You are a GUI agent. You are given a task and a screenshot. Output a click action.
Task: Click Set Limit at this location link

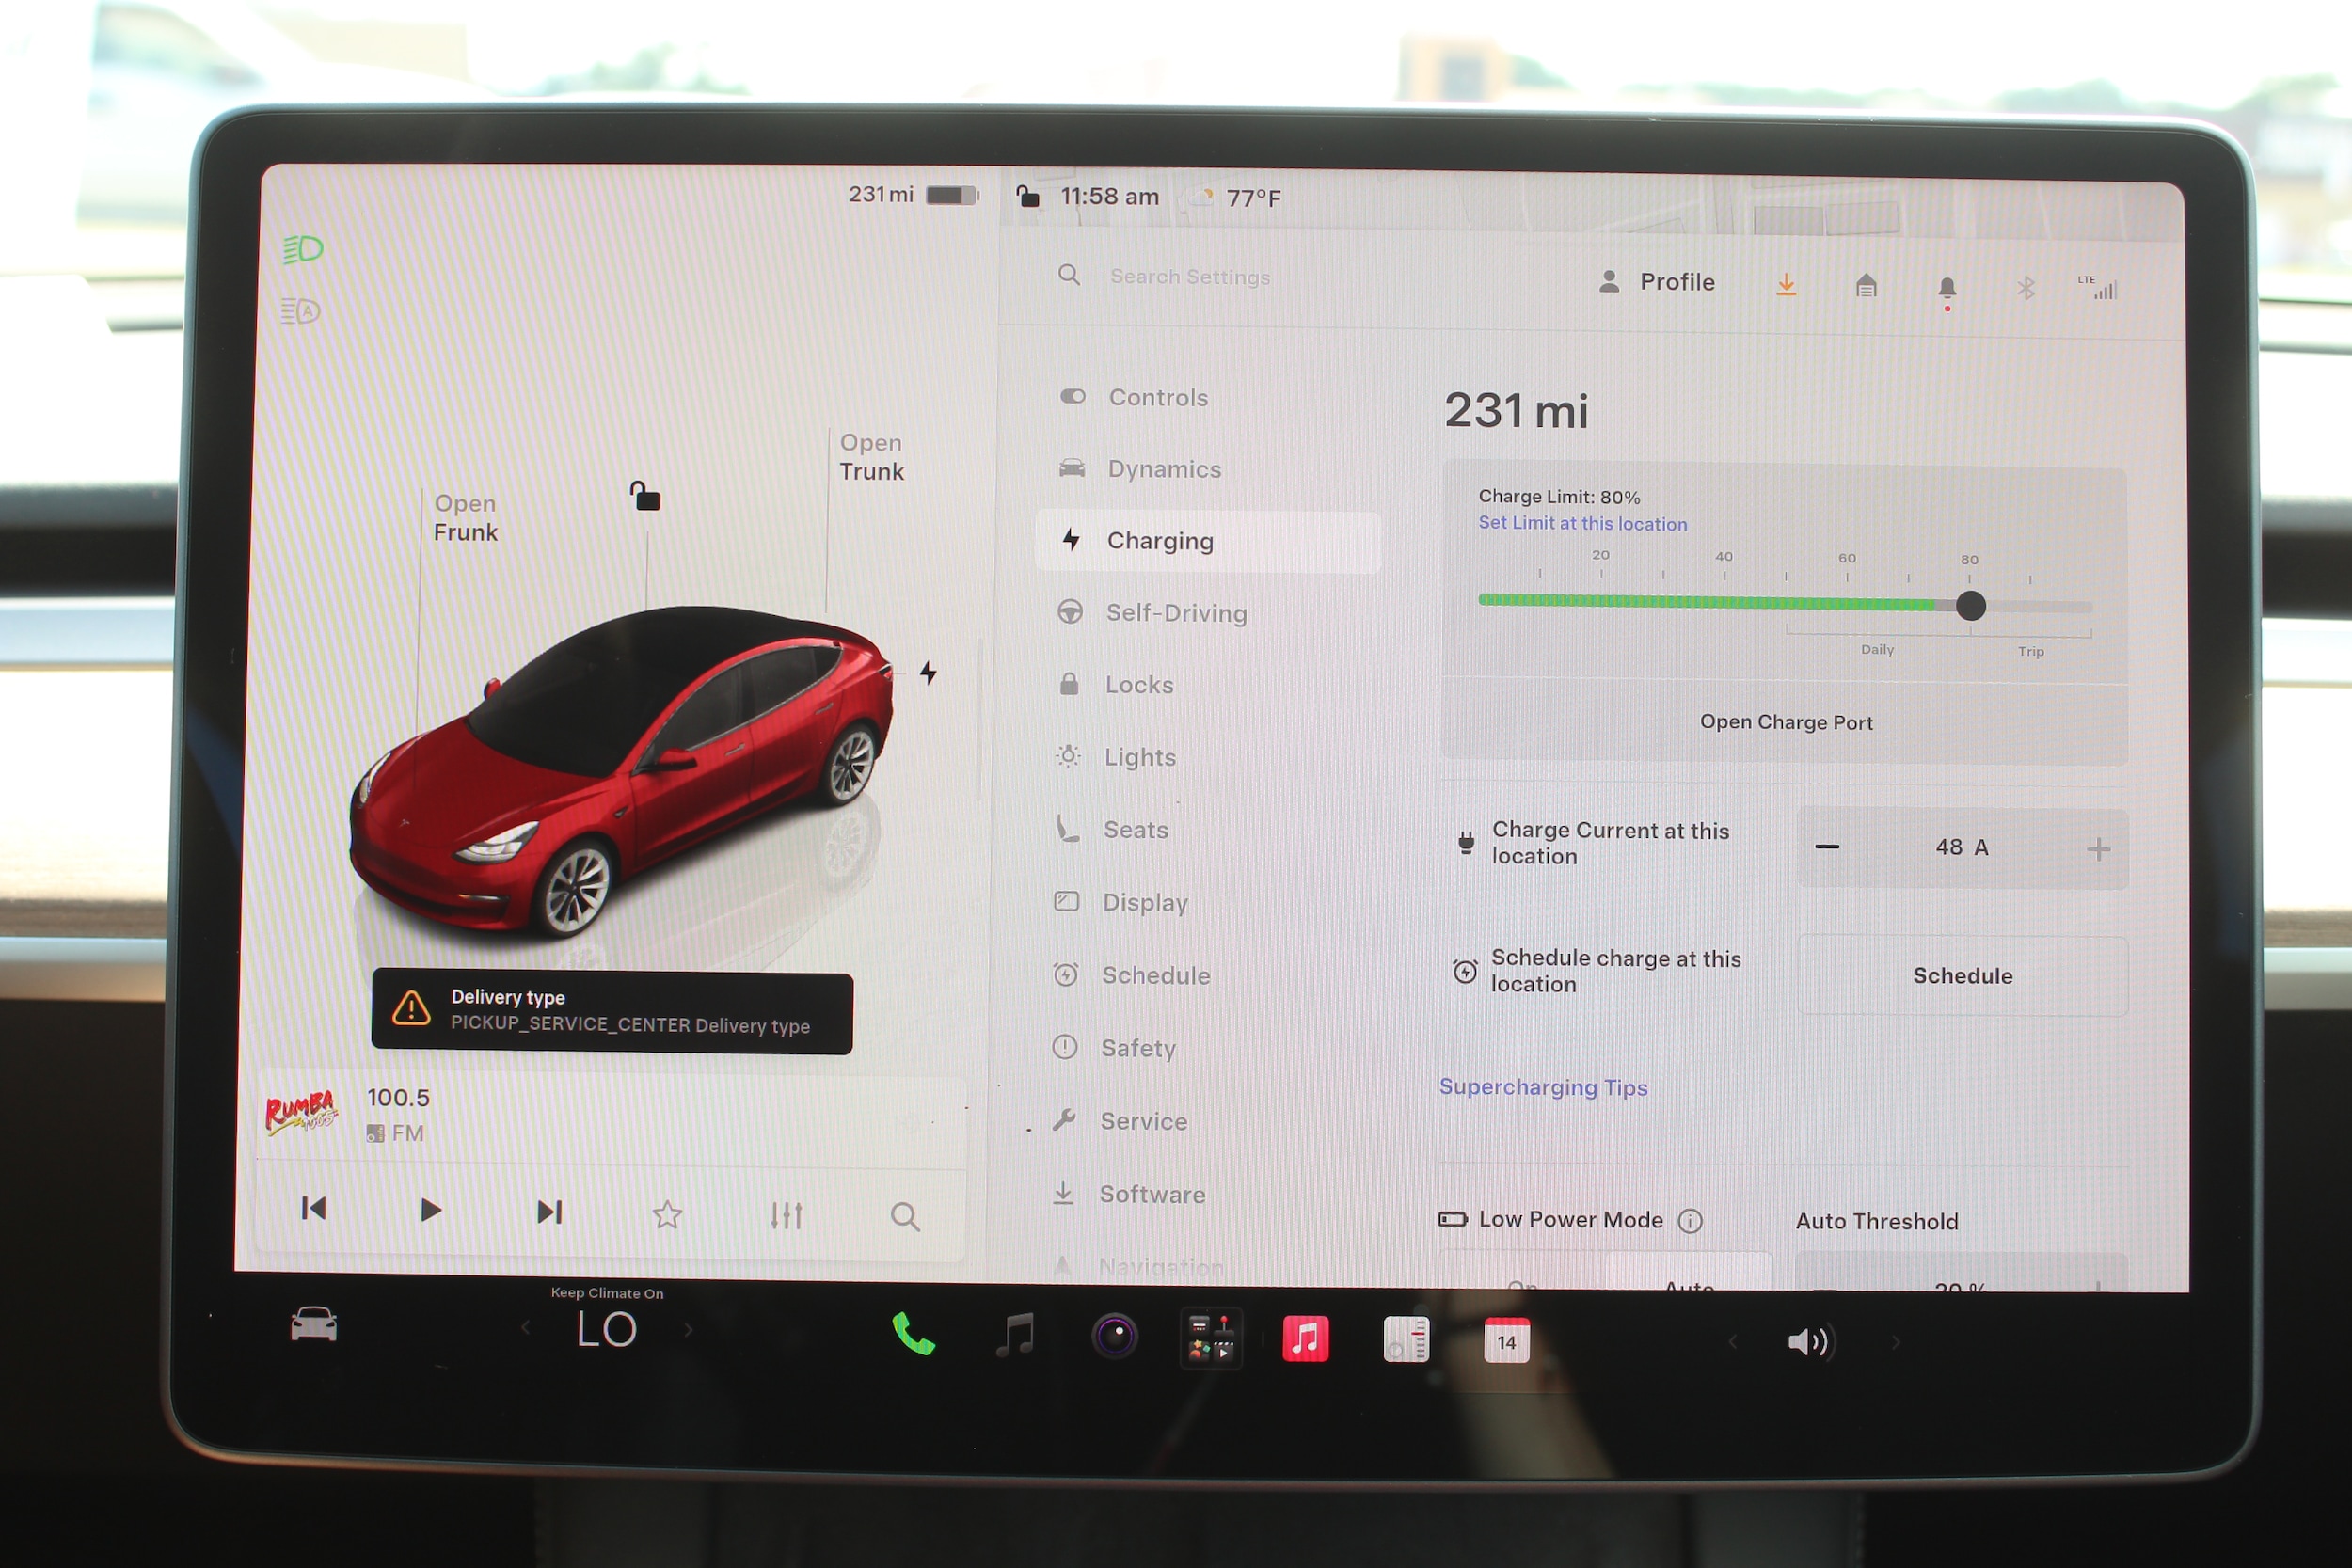1582,523
